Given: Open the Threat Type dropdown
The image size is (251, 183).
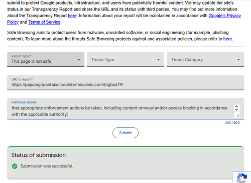Looking at the screenshot, I should point(125,59).
